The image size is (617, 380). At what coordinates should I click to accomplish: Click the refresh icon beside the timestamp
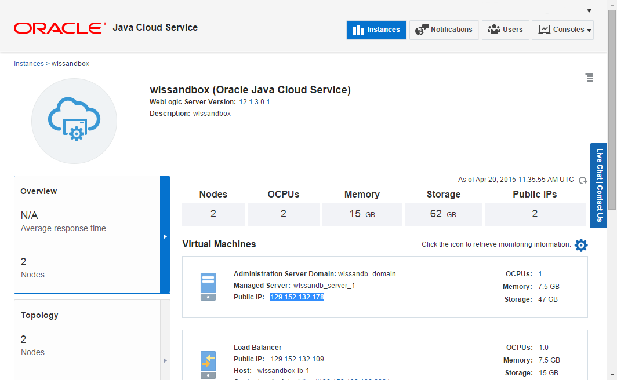[x=583, y=180]
